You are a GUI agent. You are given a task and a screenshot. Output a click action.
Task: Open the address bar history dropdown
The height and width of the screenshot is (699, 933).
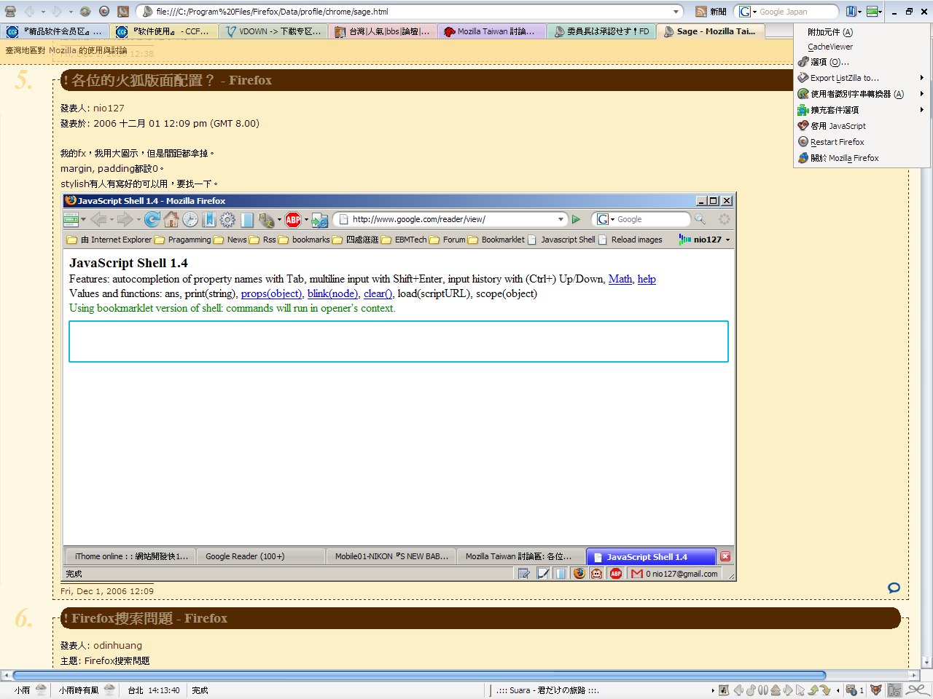[676, 12]
